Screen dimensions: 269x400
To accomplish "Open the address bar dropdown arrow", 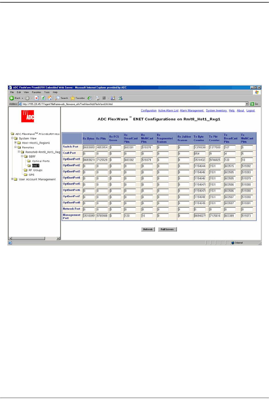I will tap(247, 104).
